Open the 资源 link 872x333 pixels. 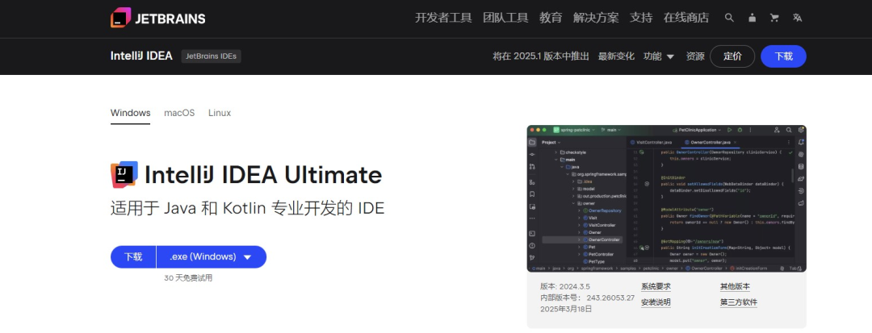pyautogui.click(x=695, y=56)
